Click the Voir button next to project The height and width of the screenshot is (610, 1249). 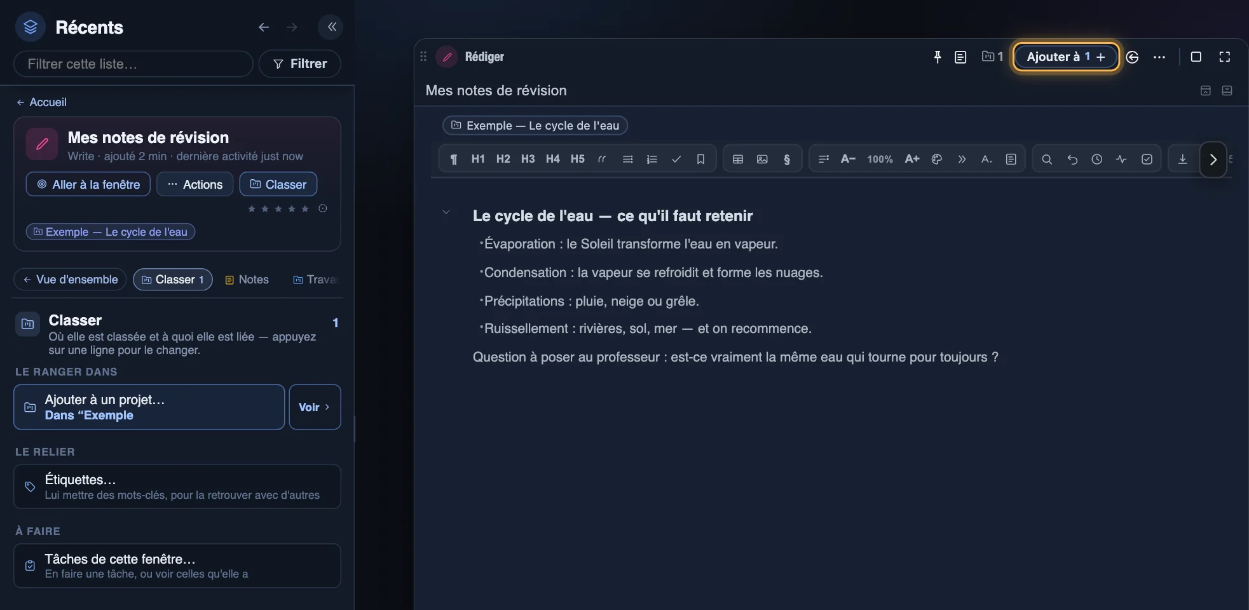coord(315,407)
